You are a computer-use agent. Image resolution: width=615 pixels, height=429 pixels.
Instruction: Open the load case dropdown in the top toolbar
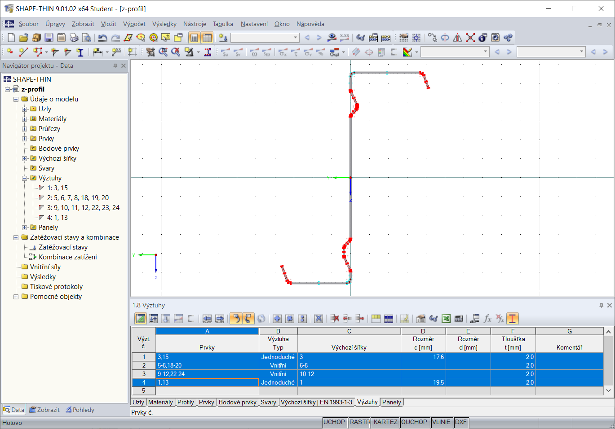(295, 38)
